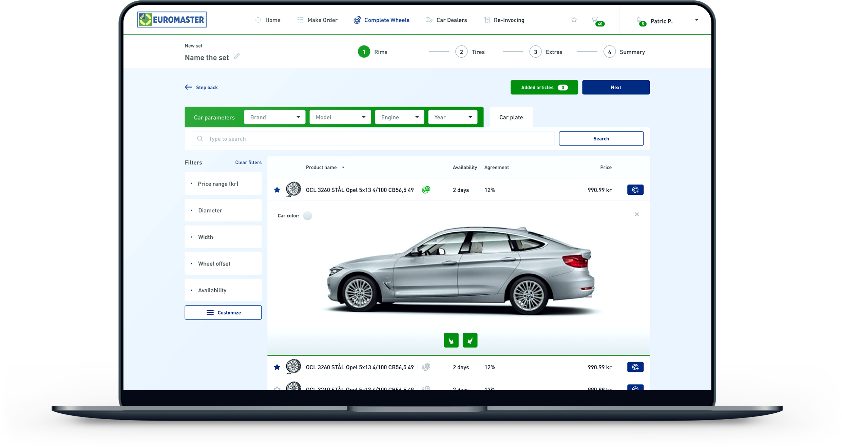
Task: Click the Type to search field
Action: click(372, 139)
